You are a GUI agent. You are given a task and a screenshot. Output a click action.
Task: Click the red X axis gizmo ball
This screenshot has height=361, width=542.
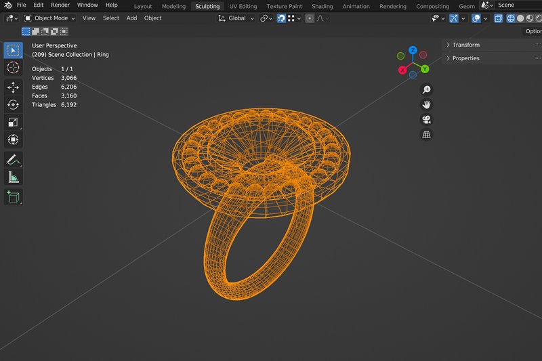(402, 70)
